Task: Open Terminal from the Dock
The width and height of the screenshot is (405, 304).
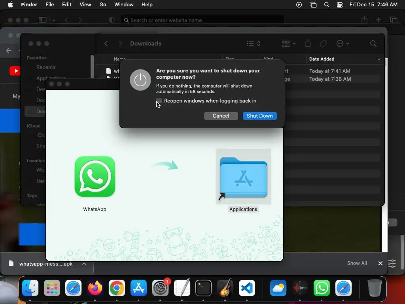Action: [x=204, y=288]
